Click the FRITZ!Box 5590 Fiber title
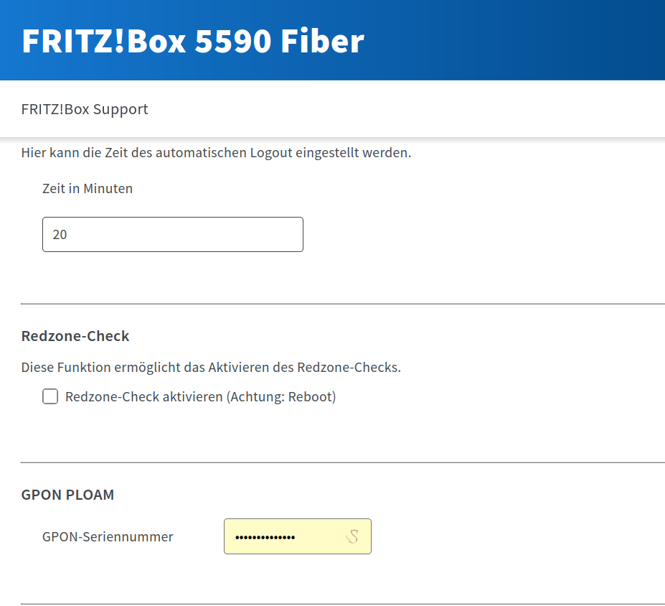The height and width of the screenshot is (606, 665). 193,41
